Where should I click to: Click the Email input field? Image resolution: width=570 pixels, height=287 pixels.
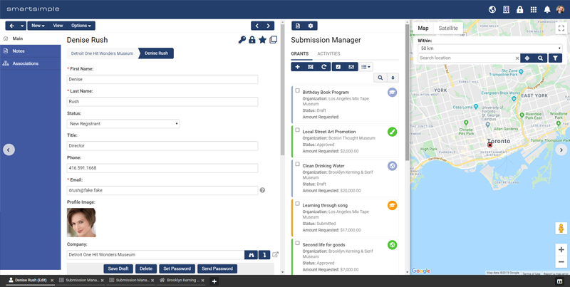[x=162, y=190]
